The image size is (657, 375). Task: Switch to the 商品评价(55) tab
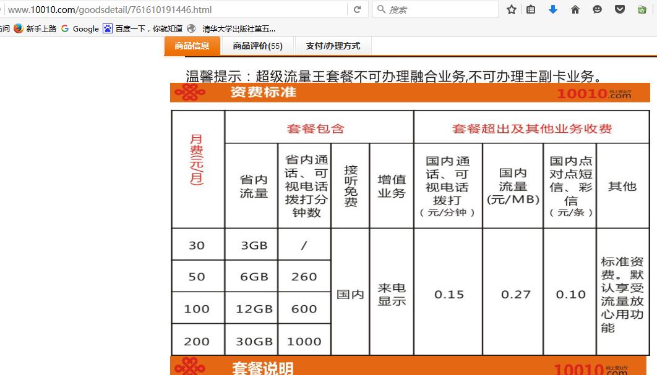pyautogui.click(x=256, y=45)
